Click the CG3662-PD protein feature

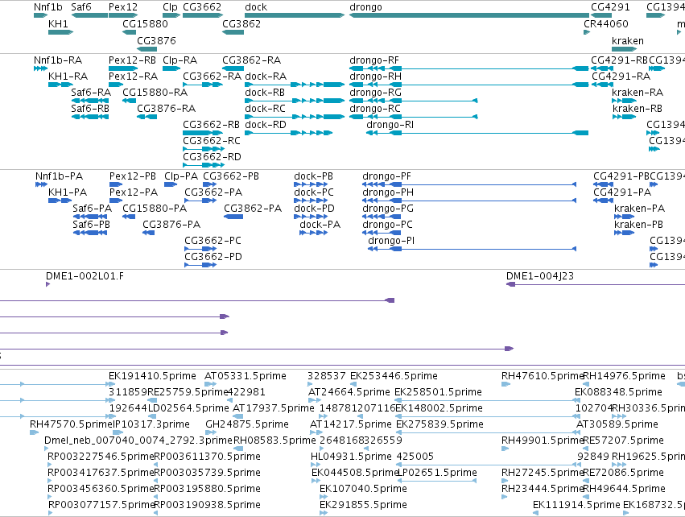point(200,265)
